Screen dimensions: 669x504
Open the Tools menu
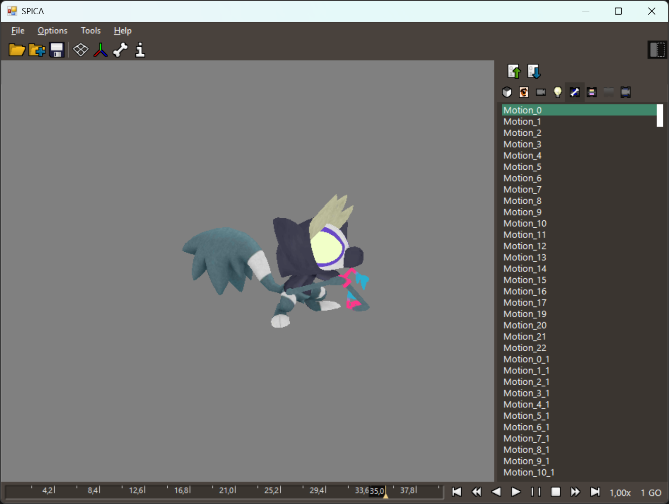click(x=90, y=31)
